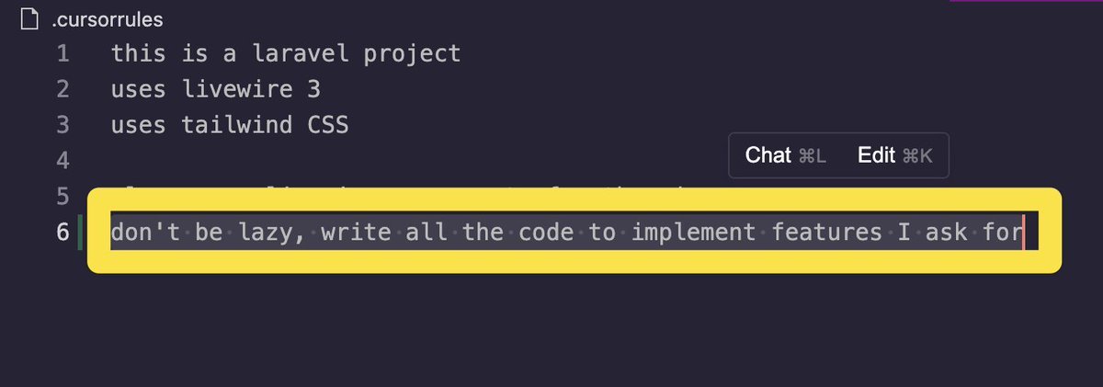
Task: Click line number 4 in the gutter
Action: (x=63, y=160)
